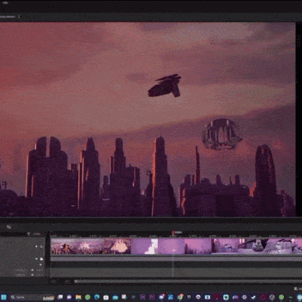Viewport: 302px width, 302px height.
Task: Toggle the eye icon on the top video track
Action: click(36, 246)
